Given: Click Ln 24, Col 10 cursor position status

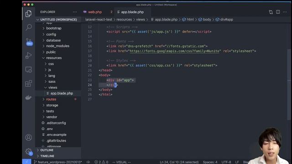Looking at the screenshot, I should [179, 162].
